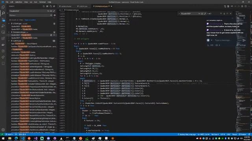Screen dimensions: 252x141
Task: Collapse the third file's search results group
Action: click(9, 41)
